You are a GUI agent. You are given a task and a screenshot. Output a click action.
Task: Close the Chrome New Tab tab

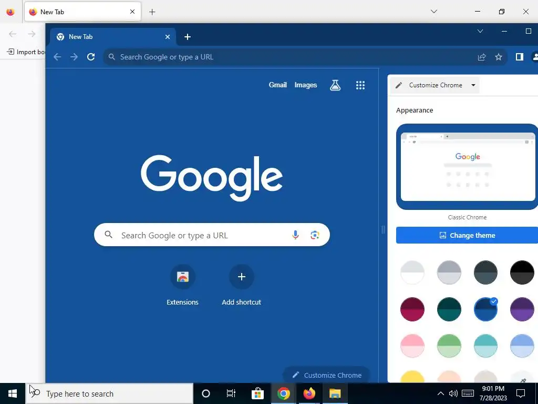pyautogui.click(x=168, y=37)
